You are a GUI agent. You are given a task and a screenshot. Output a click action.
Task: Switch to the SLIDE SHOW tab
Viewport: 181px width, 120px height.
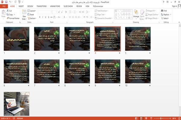tap(68, 6)
